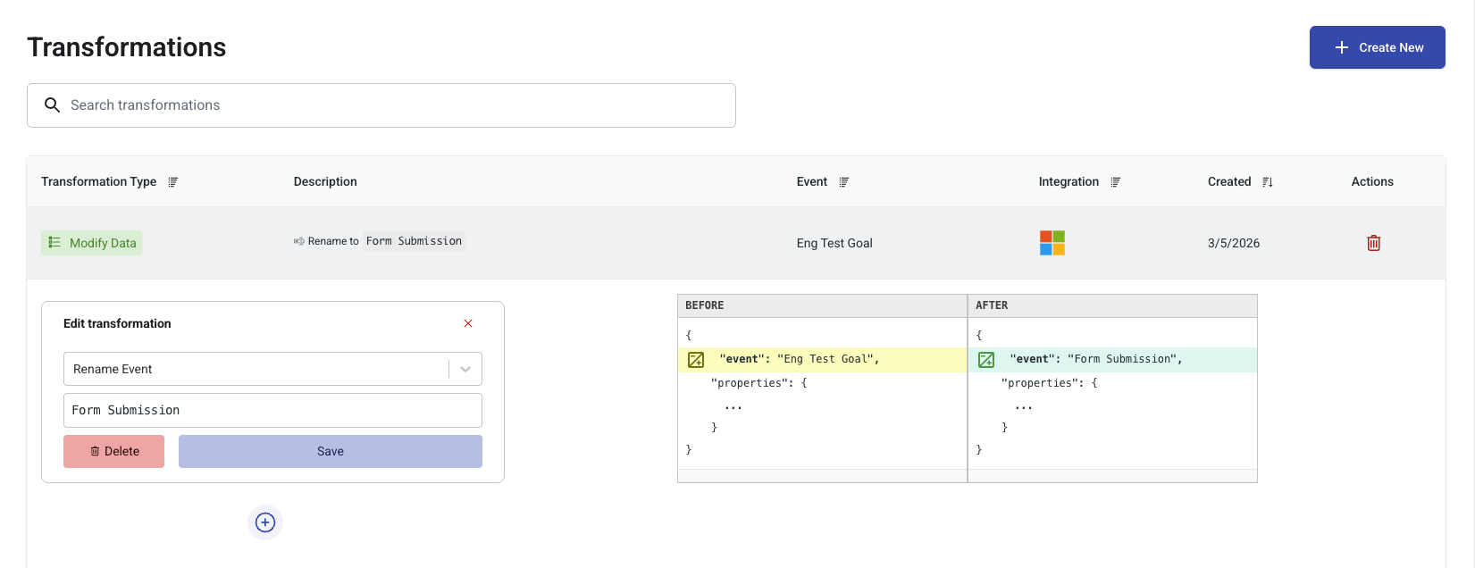Click the circled plus add transformation icon

point(265,522)
